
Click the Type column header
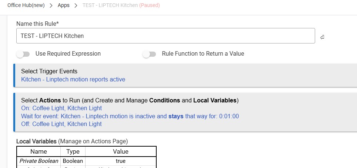click(73, 151)
